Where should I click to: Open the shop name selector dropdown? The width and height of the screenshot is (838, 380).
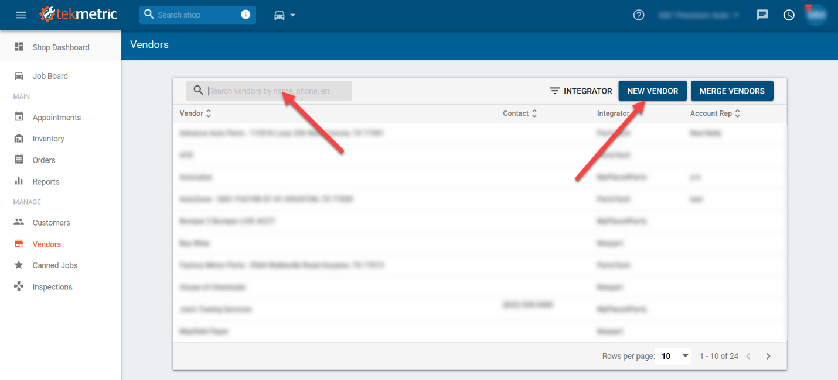[699, 15]
